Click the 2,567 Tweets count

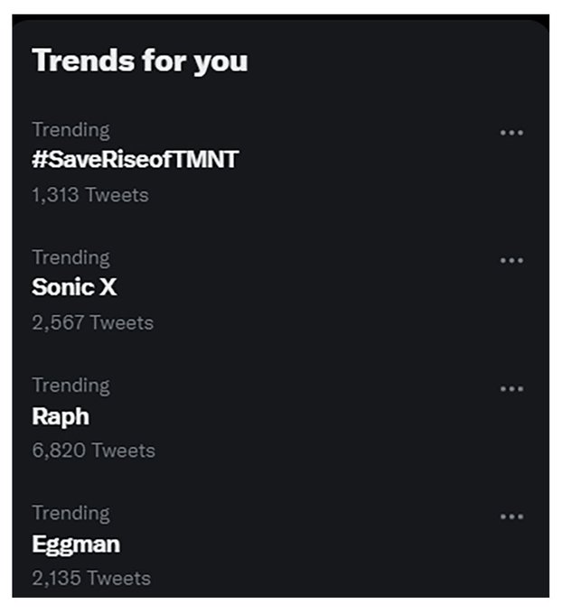point(92,322)
